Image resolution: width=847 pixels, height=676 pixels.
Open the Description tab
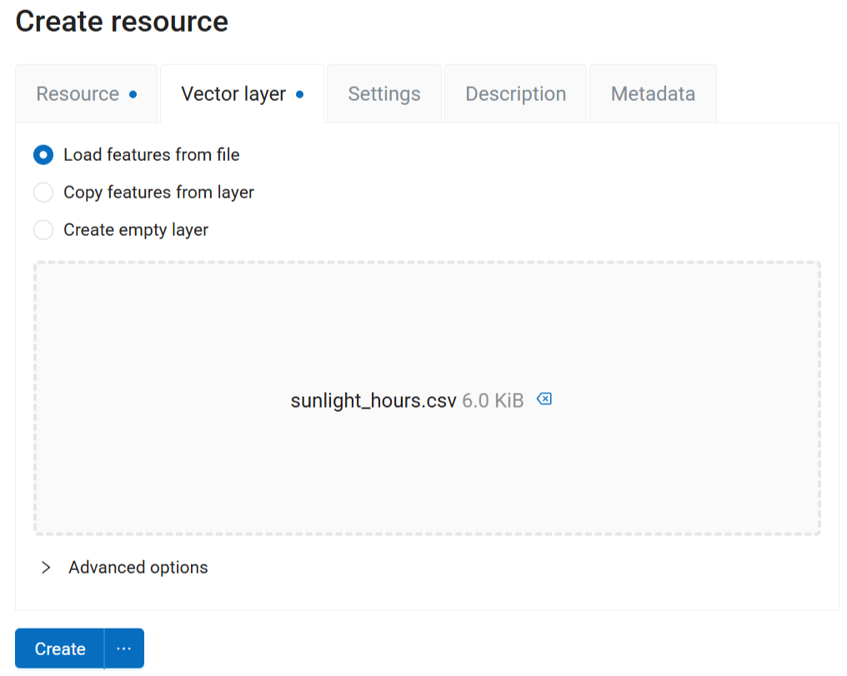coord(515,94)
